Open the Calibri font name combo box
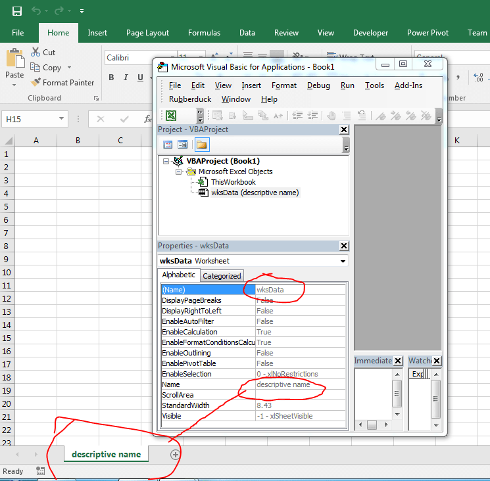The height and width of the screenshot is (481, 490). [x=141, y=57]
